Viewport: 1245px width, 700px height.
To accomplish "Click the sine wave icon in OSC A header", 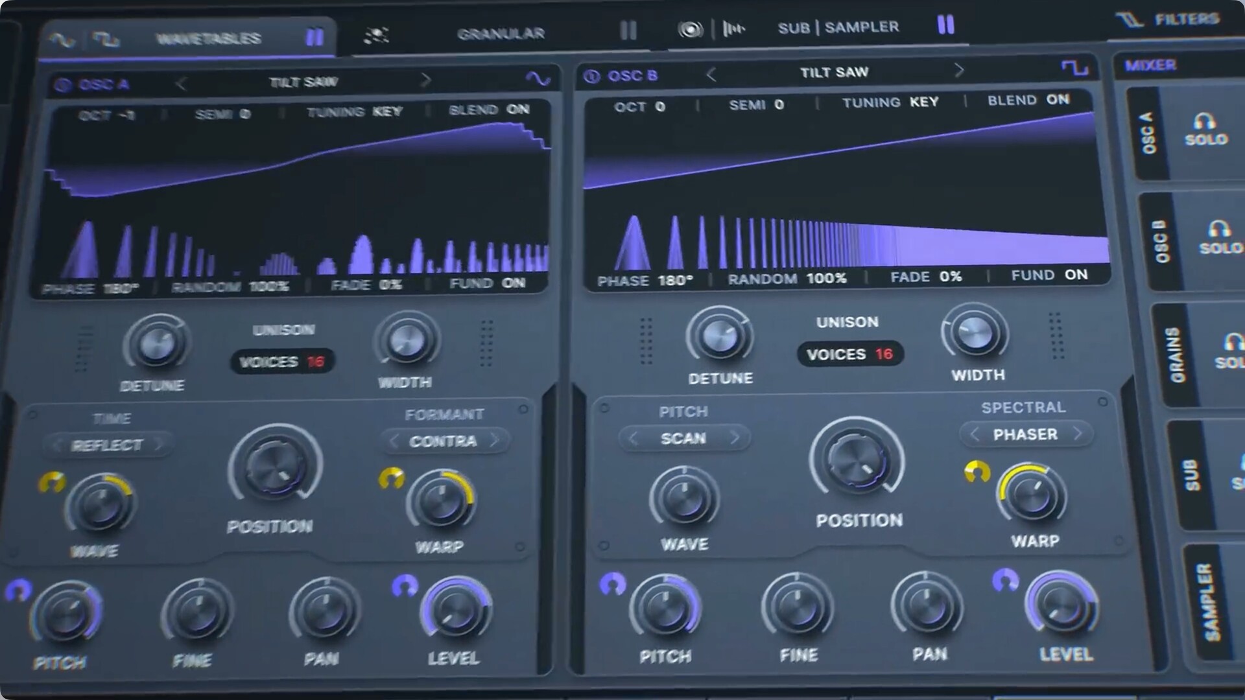I will tap(538, 79).
